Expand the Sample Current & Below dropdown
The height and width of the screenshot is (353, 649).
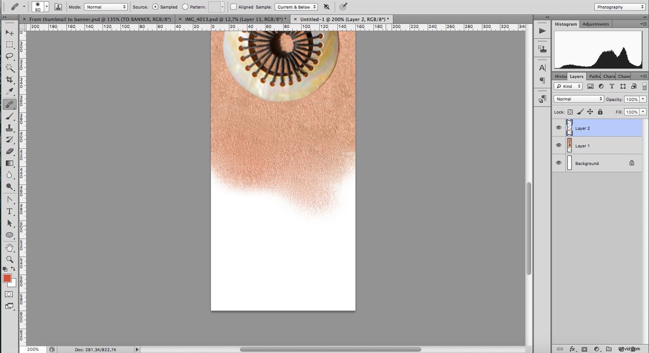point(296,7)
